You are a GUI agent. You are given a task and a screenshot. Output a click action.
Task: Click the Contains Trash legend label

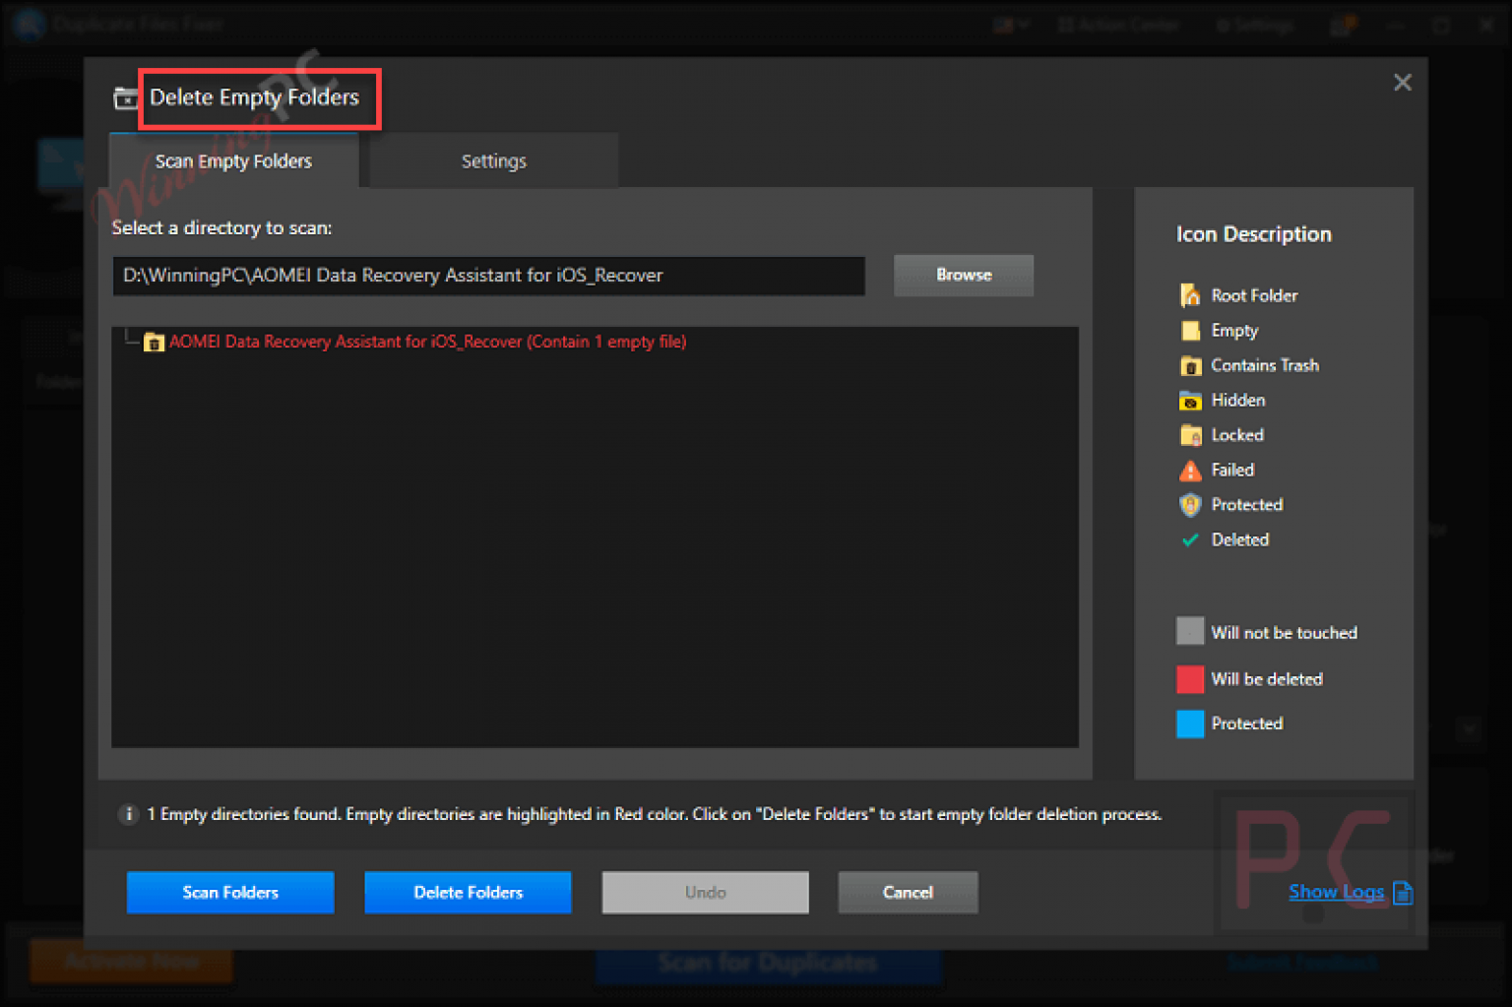(x=1265, y=365)
